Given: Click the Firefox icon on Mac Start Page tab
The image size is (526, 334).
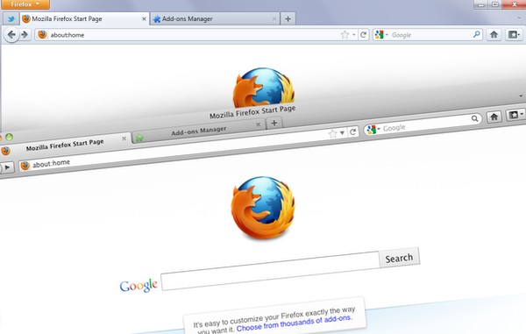Looking at the screenshot, I should [5, 151].
